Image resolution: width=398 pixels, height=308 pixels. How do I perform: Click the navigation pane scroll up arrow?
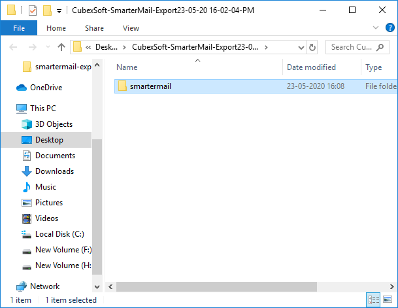click(x=97, y=65)
